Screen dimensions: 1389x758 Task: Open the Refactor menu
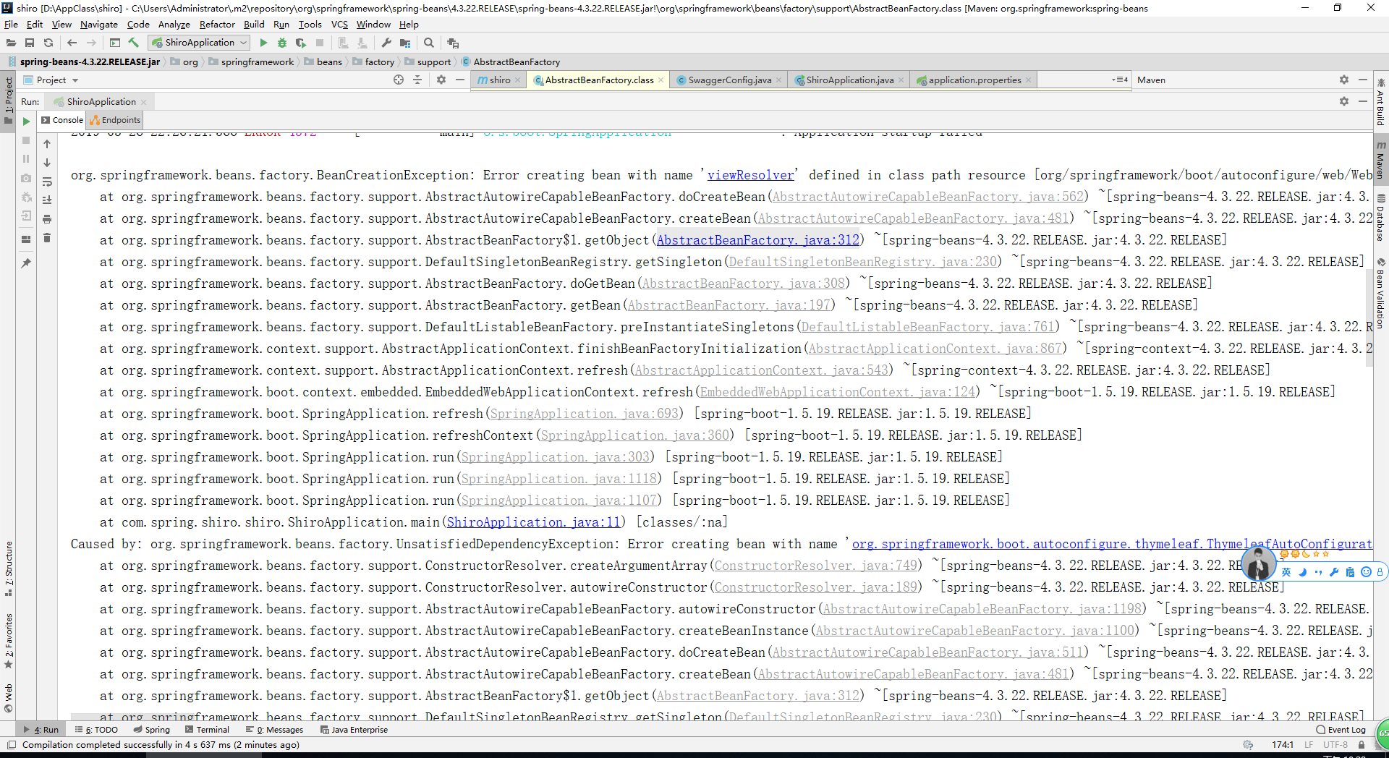click(216, 24)
